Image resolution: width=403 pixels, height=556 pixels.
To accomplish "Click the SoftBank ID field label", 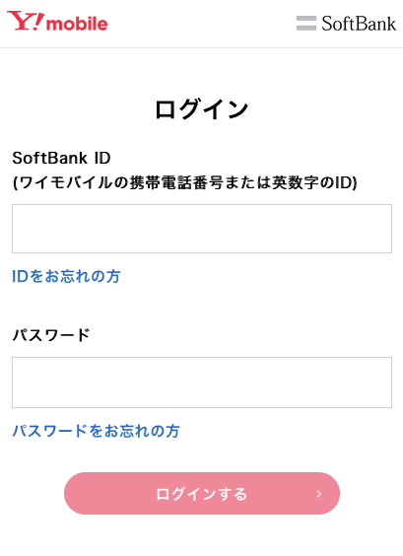I will coord(61,158).
